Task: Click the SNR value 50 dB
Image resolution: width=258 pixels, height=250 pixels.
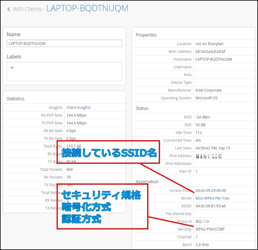Action: pyautogui.click(x=200, y=125)
